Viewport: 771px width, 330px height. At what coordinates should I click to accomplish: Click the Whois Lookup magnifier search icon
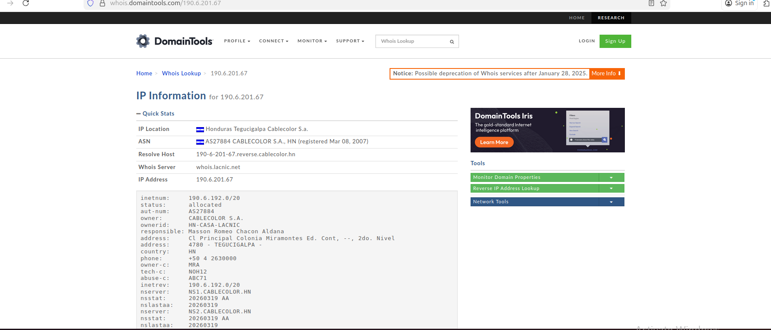click(452, 42)
